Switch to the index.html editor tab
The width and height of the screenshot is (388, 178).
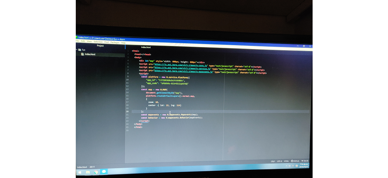tap(146, 47)
